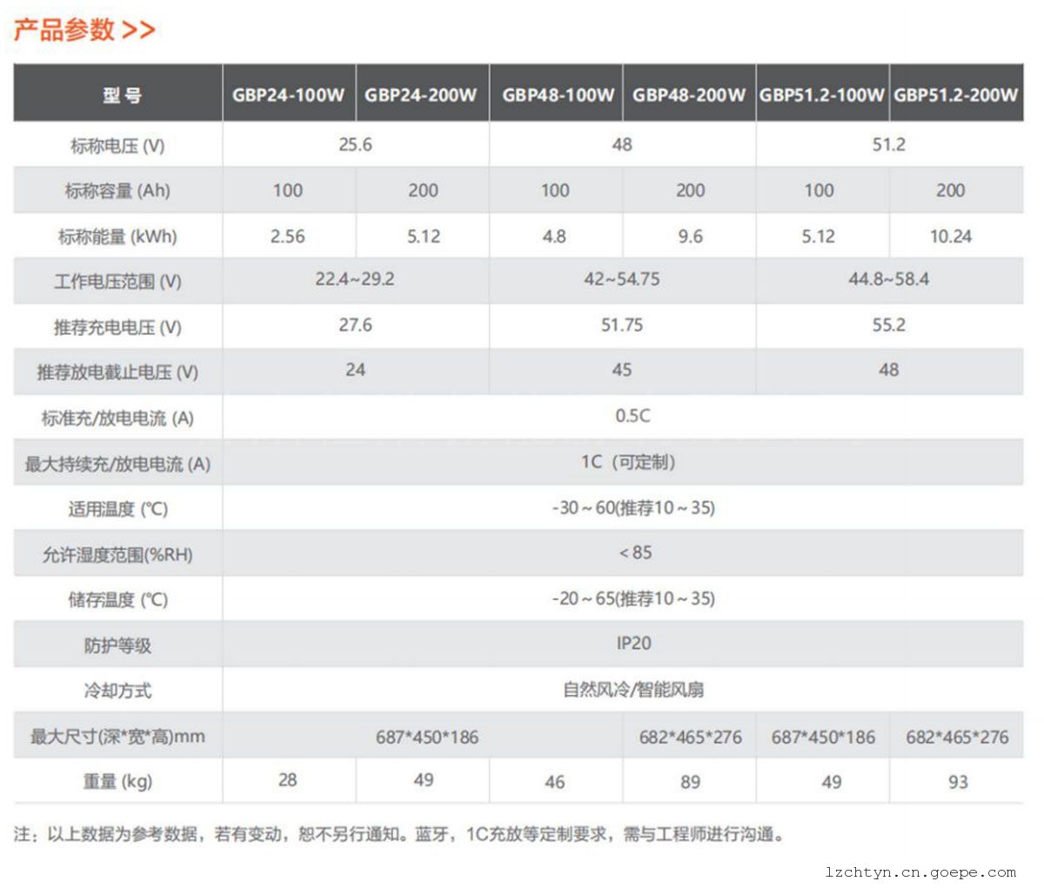Select the GBP51.2-100W column header
Viewport: 1044px width, 888px height.
coord(822,94)
